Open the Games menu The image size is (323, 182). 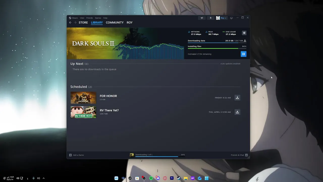coord(98,18)
